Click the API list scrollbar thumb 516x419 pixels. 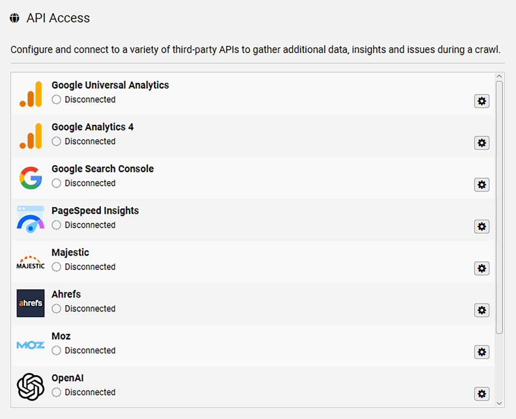tap(499, 207)
